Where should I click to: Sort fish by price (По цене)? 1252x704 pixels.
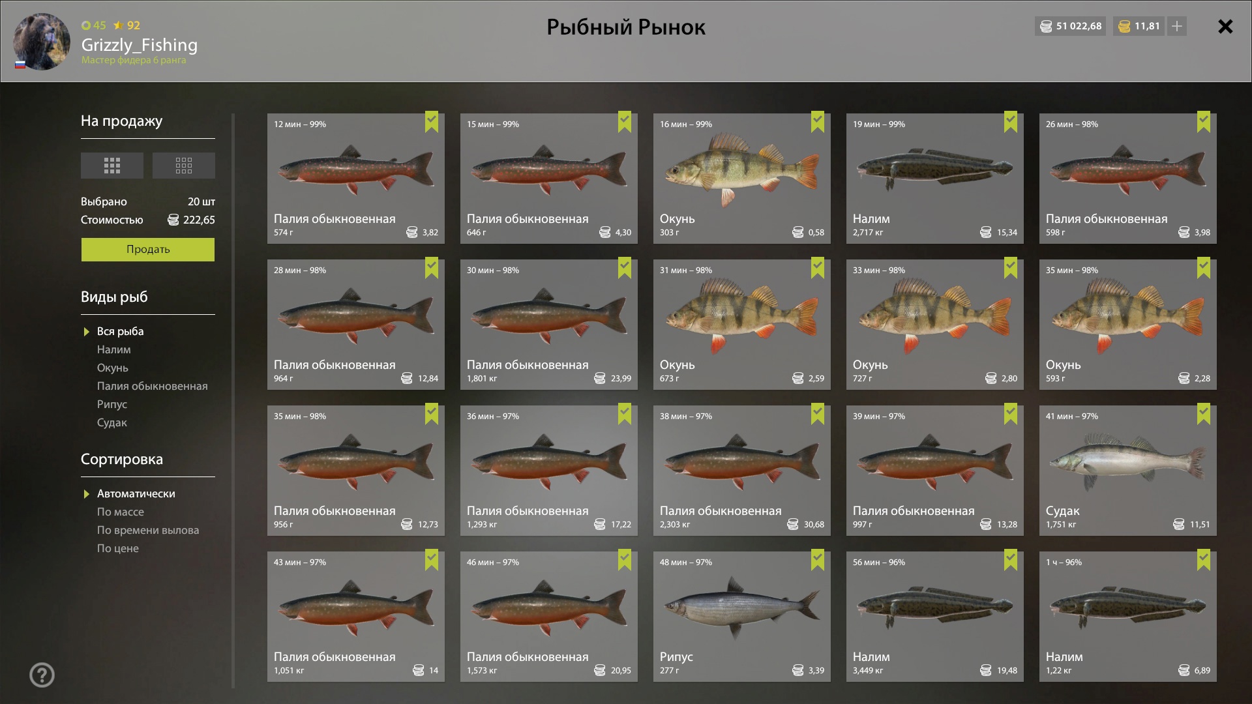pyautogui.click(x=118, y=548)
